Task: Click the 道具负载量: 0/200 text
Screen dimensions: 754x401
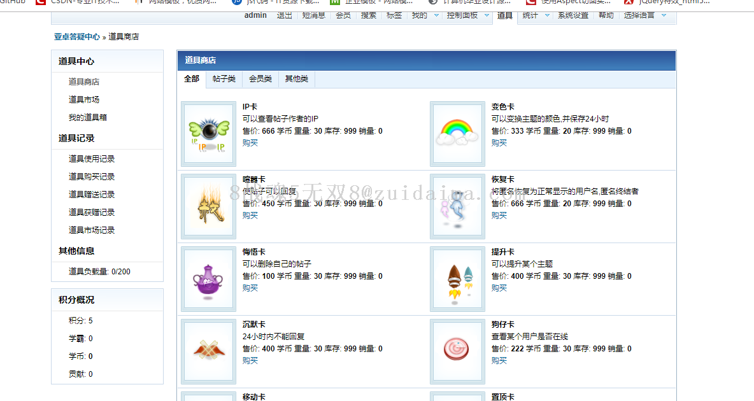Action: [x=99, y=272]
